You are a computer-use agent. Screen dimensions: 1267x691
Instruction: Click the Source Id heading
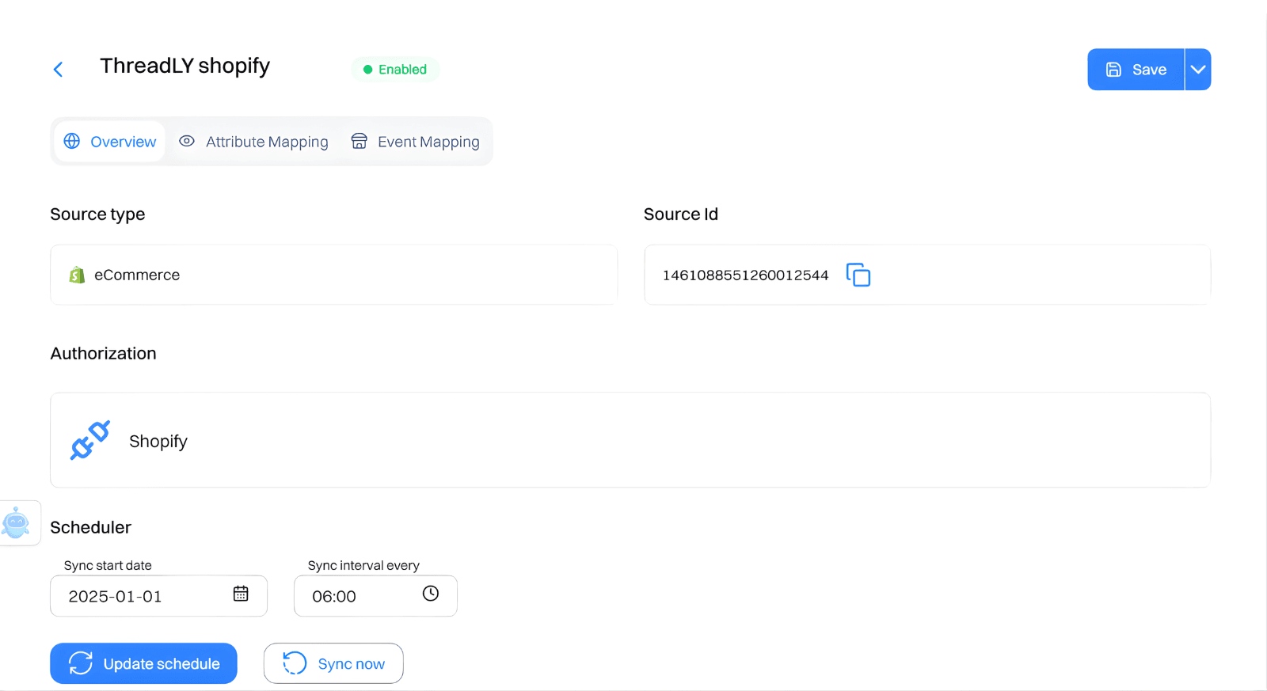point(681,215)
